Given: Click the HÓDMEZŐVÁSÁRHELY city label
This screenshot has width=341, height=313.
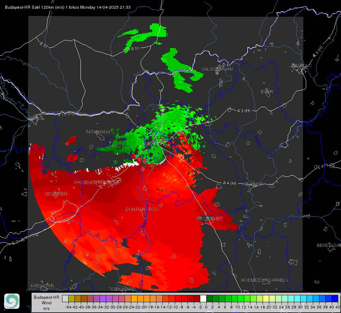Looking at the screenshot, I should pyautogui.click(x=264, y=280).
